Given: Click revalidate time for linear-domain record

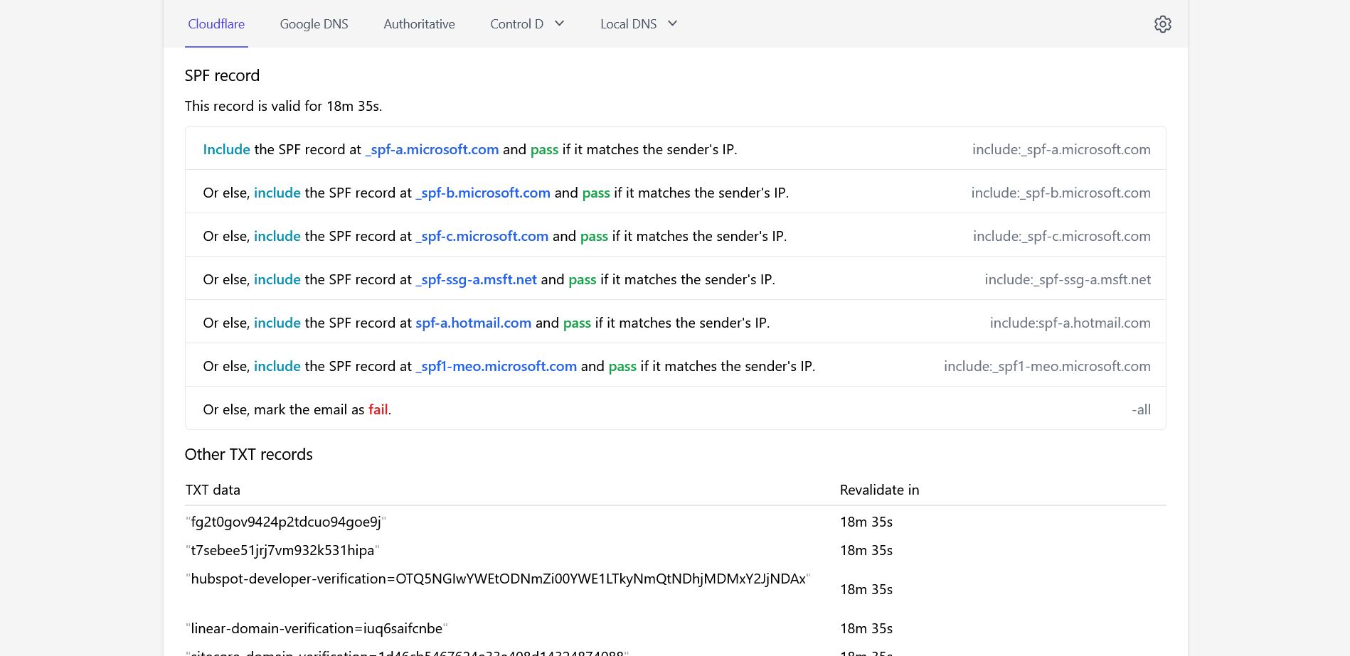Looking at the screenshot, I should [866, 628].
